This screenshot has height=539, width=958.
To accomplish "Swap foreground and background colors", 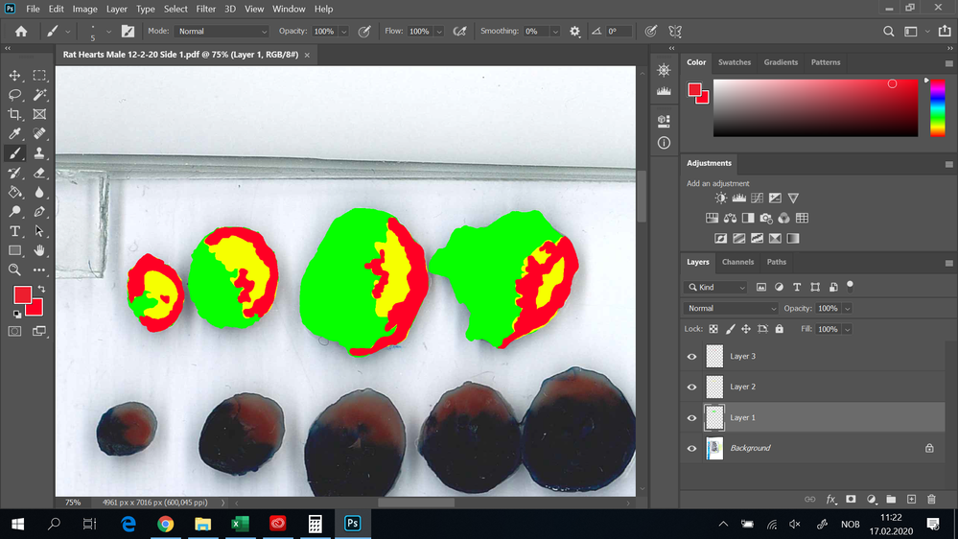I will (x=41, y=289).
